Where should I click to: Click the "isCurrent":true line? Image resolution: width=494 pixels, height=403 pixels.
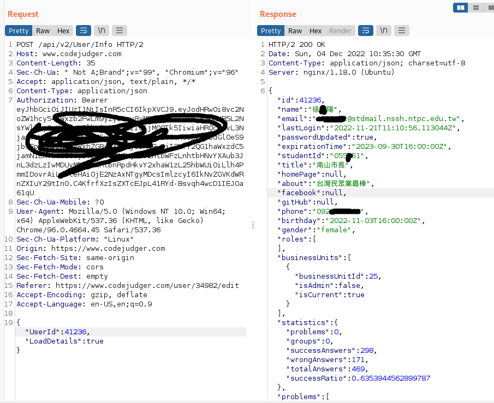(x=330, y=294)
